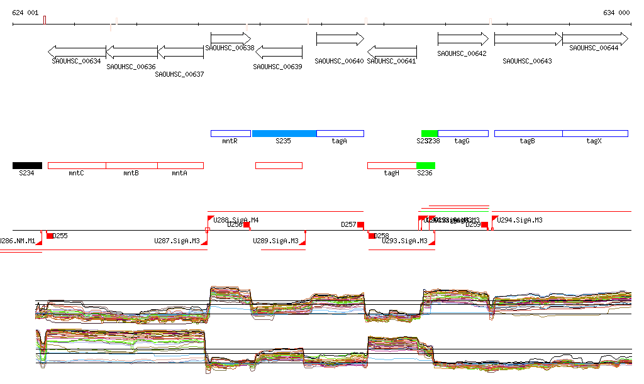
Task: Click the tagX feature box
Action: coord(595,133)
